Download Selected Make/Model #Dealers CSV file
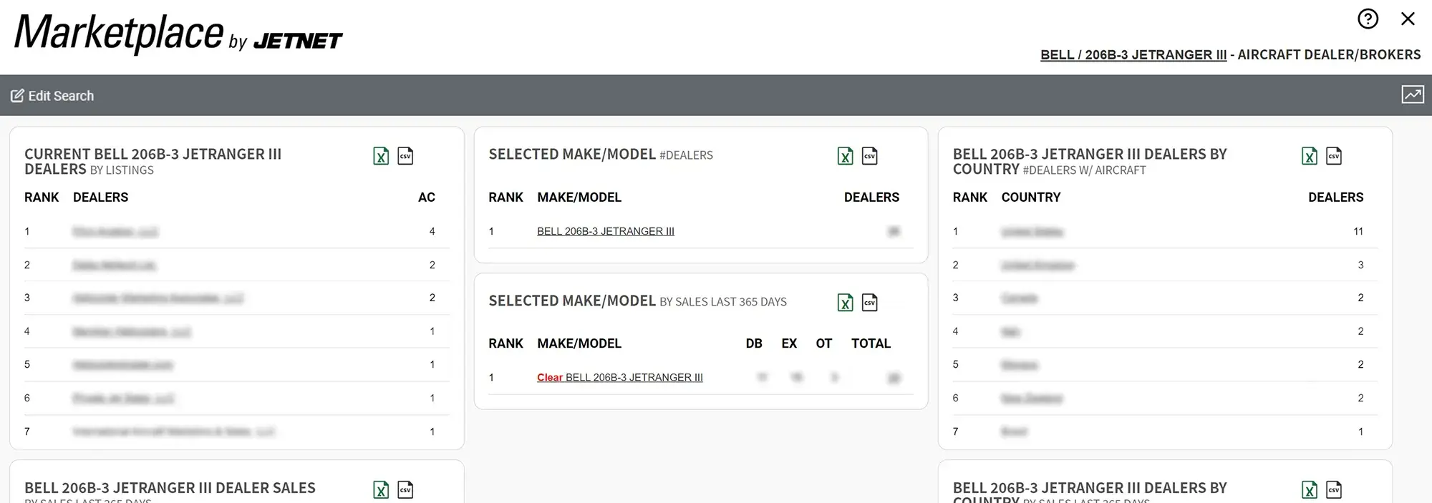The image size is (1432, 503). pyautogui.click(x=869, y=156)
